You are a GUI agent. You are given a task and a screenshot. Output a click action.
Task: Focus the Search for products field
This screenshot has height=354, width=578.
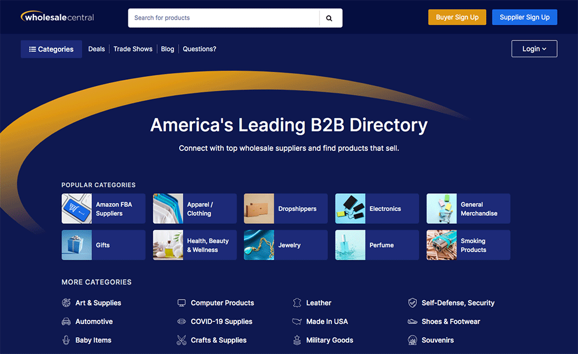click(224, 18)
